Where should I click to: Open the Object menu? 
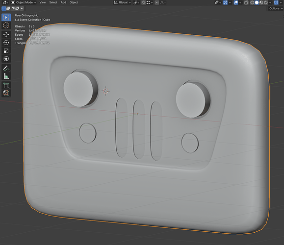click(74, 2)
